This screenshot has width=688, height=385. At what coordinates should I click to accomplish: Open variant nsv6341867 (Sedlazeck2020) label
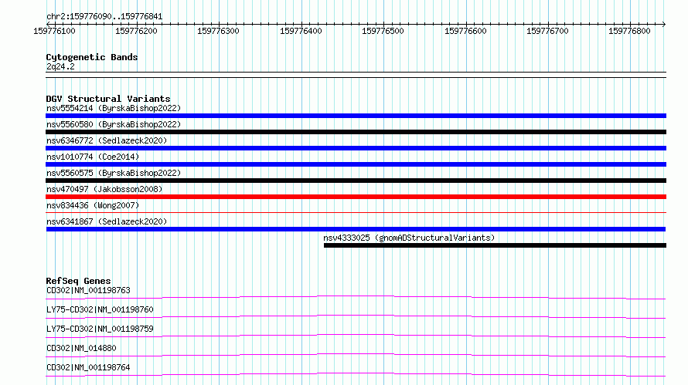pyautogui.click(x=107, y=221)
